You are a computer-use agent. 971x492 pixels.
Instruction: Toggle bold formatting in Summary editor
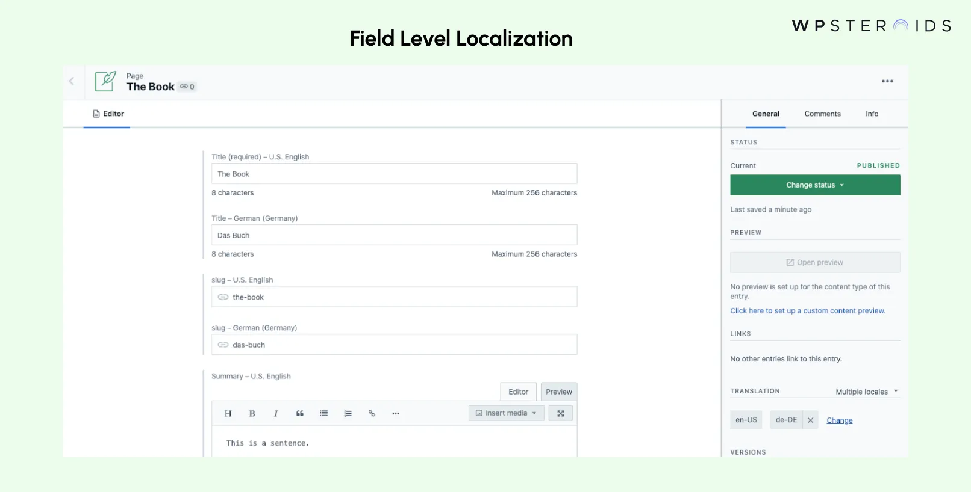252,413
